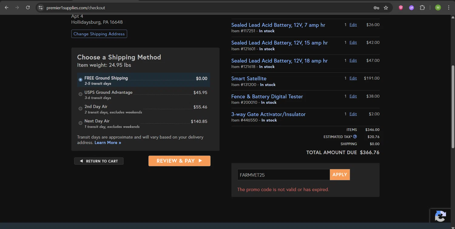Edit Fence & Battery Digital Tester item
Screen dimensions: 455x229
[353, 96]
